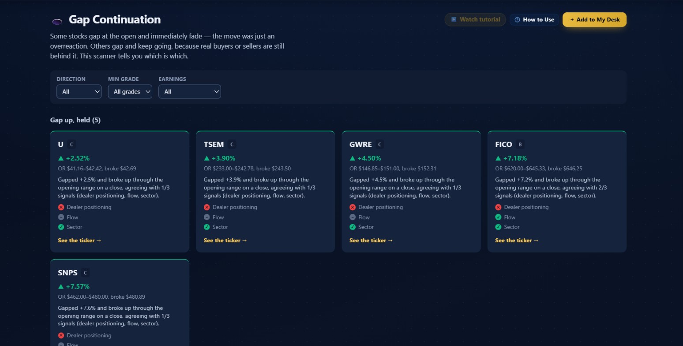Click OR $233.00–$242.78, broke $243.50 text
683x346 pixels.
click(247, 169)
